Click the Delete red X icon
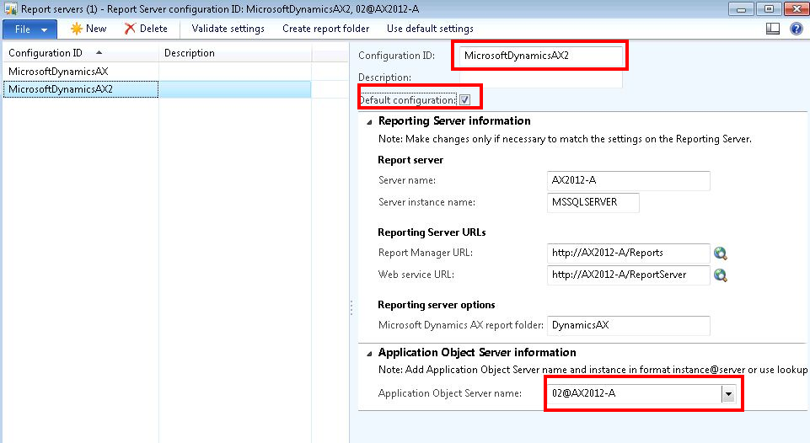This screenshot has height=443, width=810. click(x=130, y=29)
